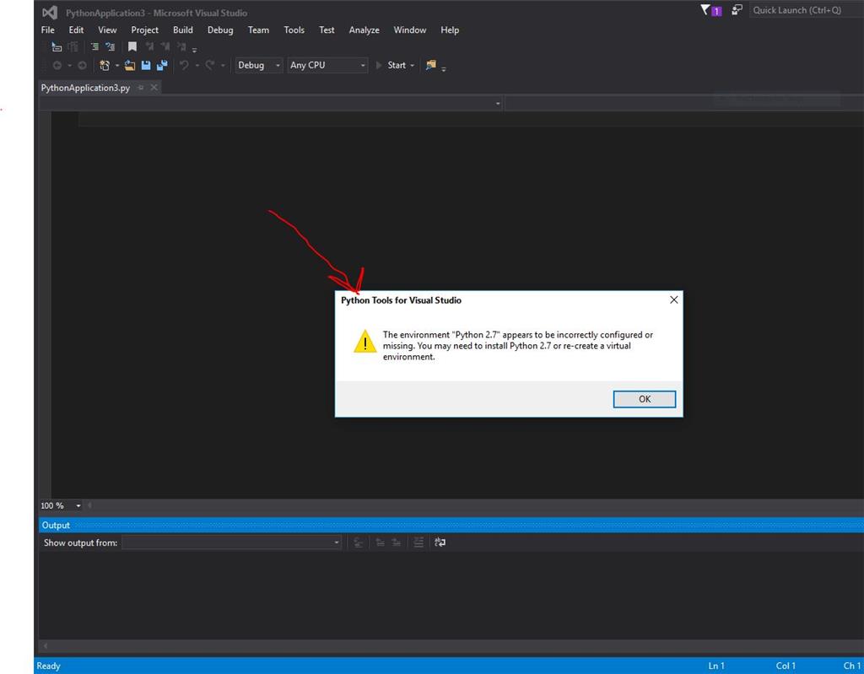864x674 pixels.
Task: Open the Build menu
Action: [x=183, y=30]
